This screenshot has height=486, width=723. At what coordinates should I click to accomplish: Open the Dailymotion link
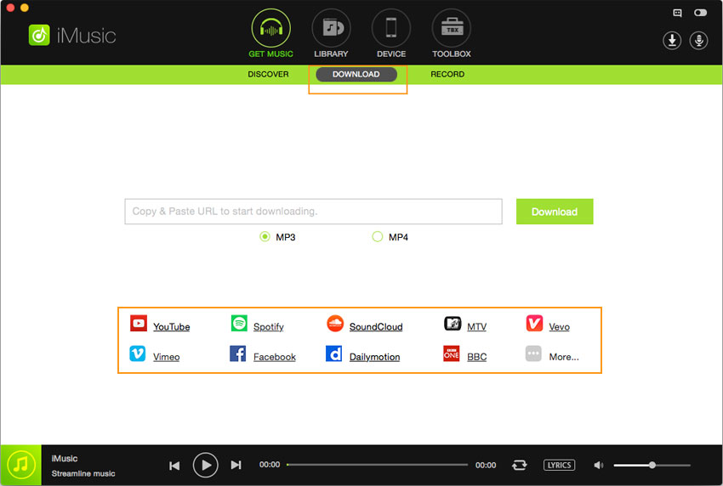click(374, 357)
